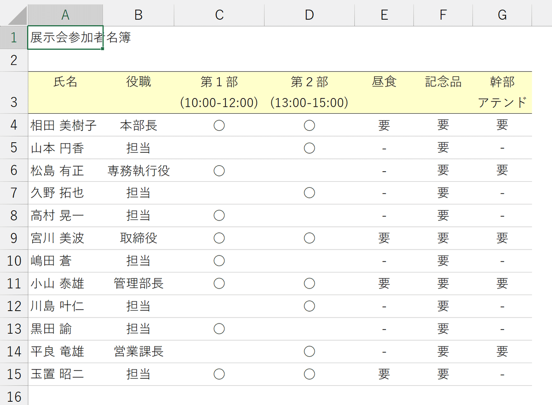Click 第2部 circle for 平良 竜雄
This screenshot has height=405, width=552.
pyautogui.click(x=309, y=352)
